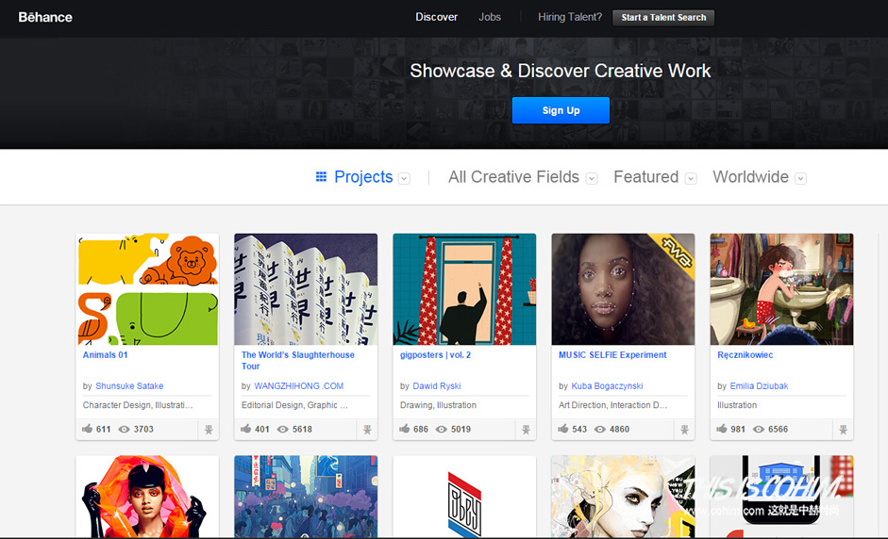
Task: Open the Animals 01 project title
Action: click(x=106, y=355)
